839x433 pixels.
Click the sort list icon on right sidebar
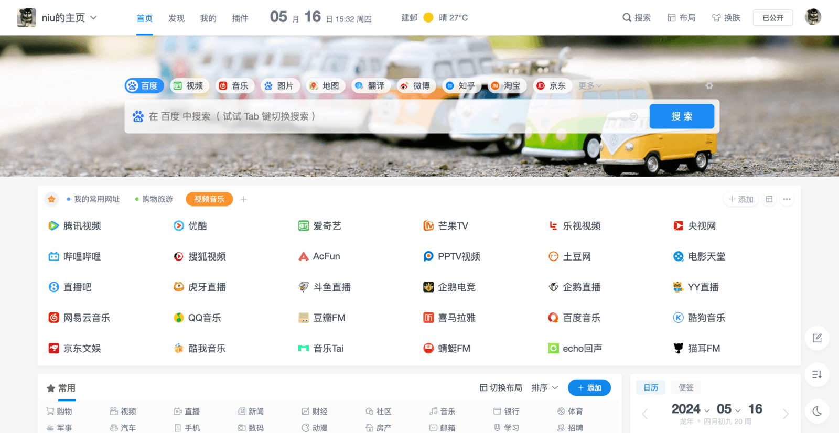pos(817,374)
